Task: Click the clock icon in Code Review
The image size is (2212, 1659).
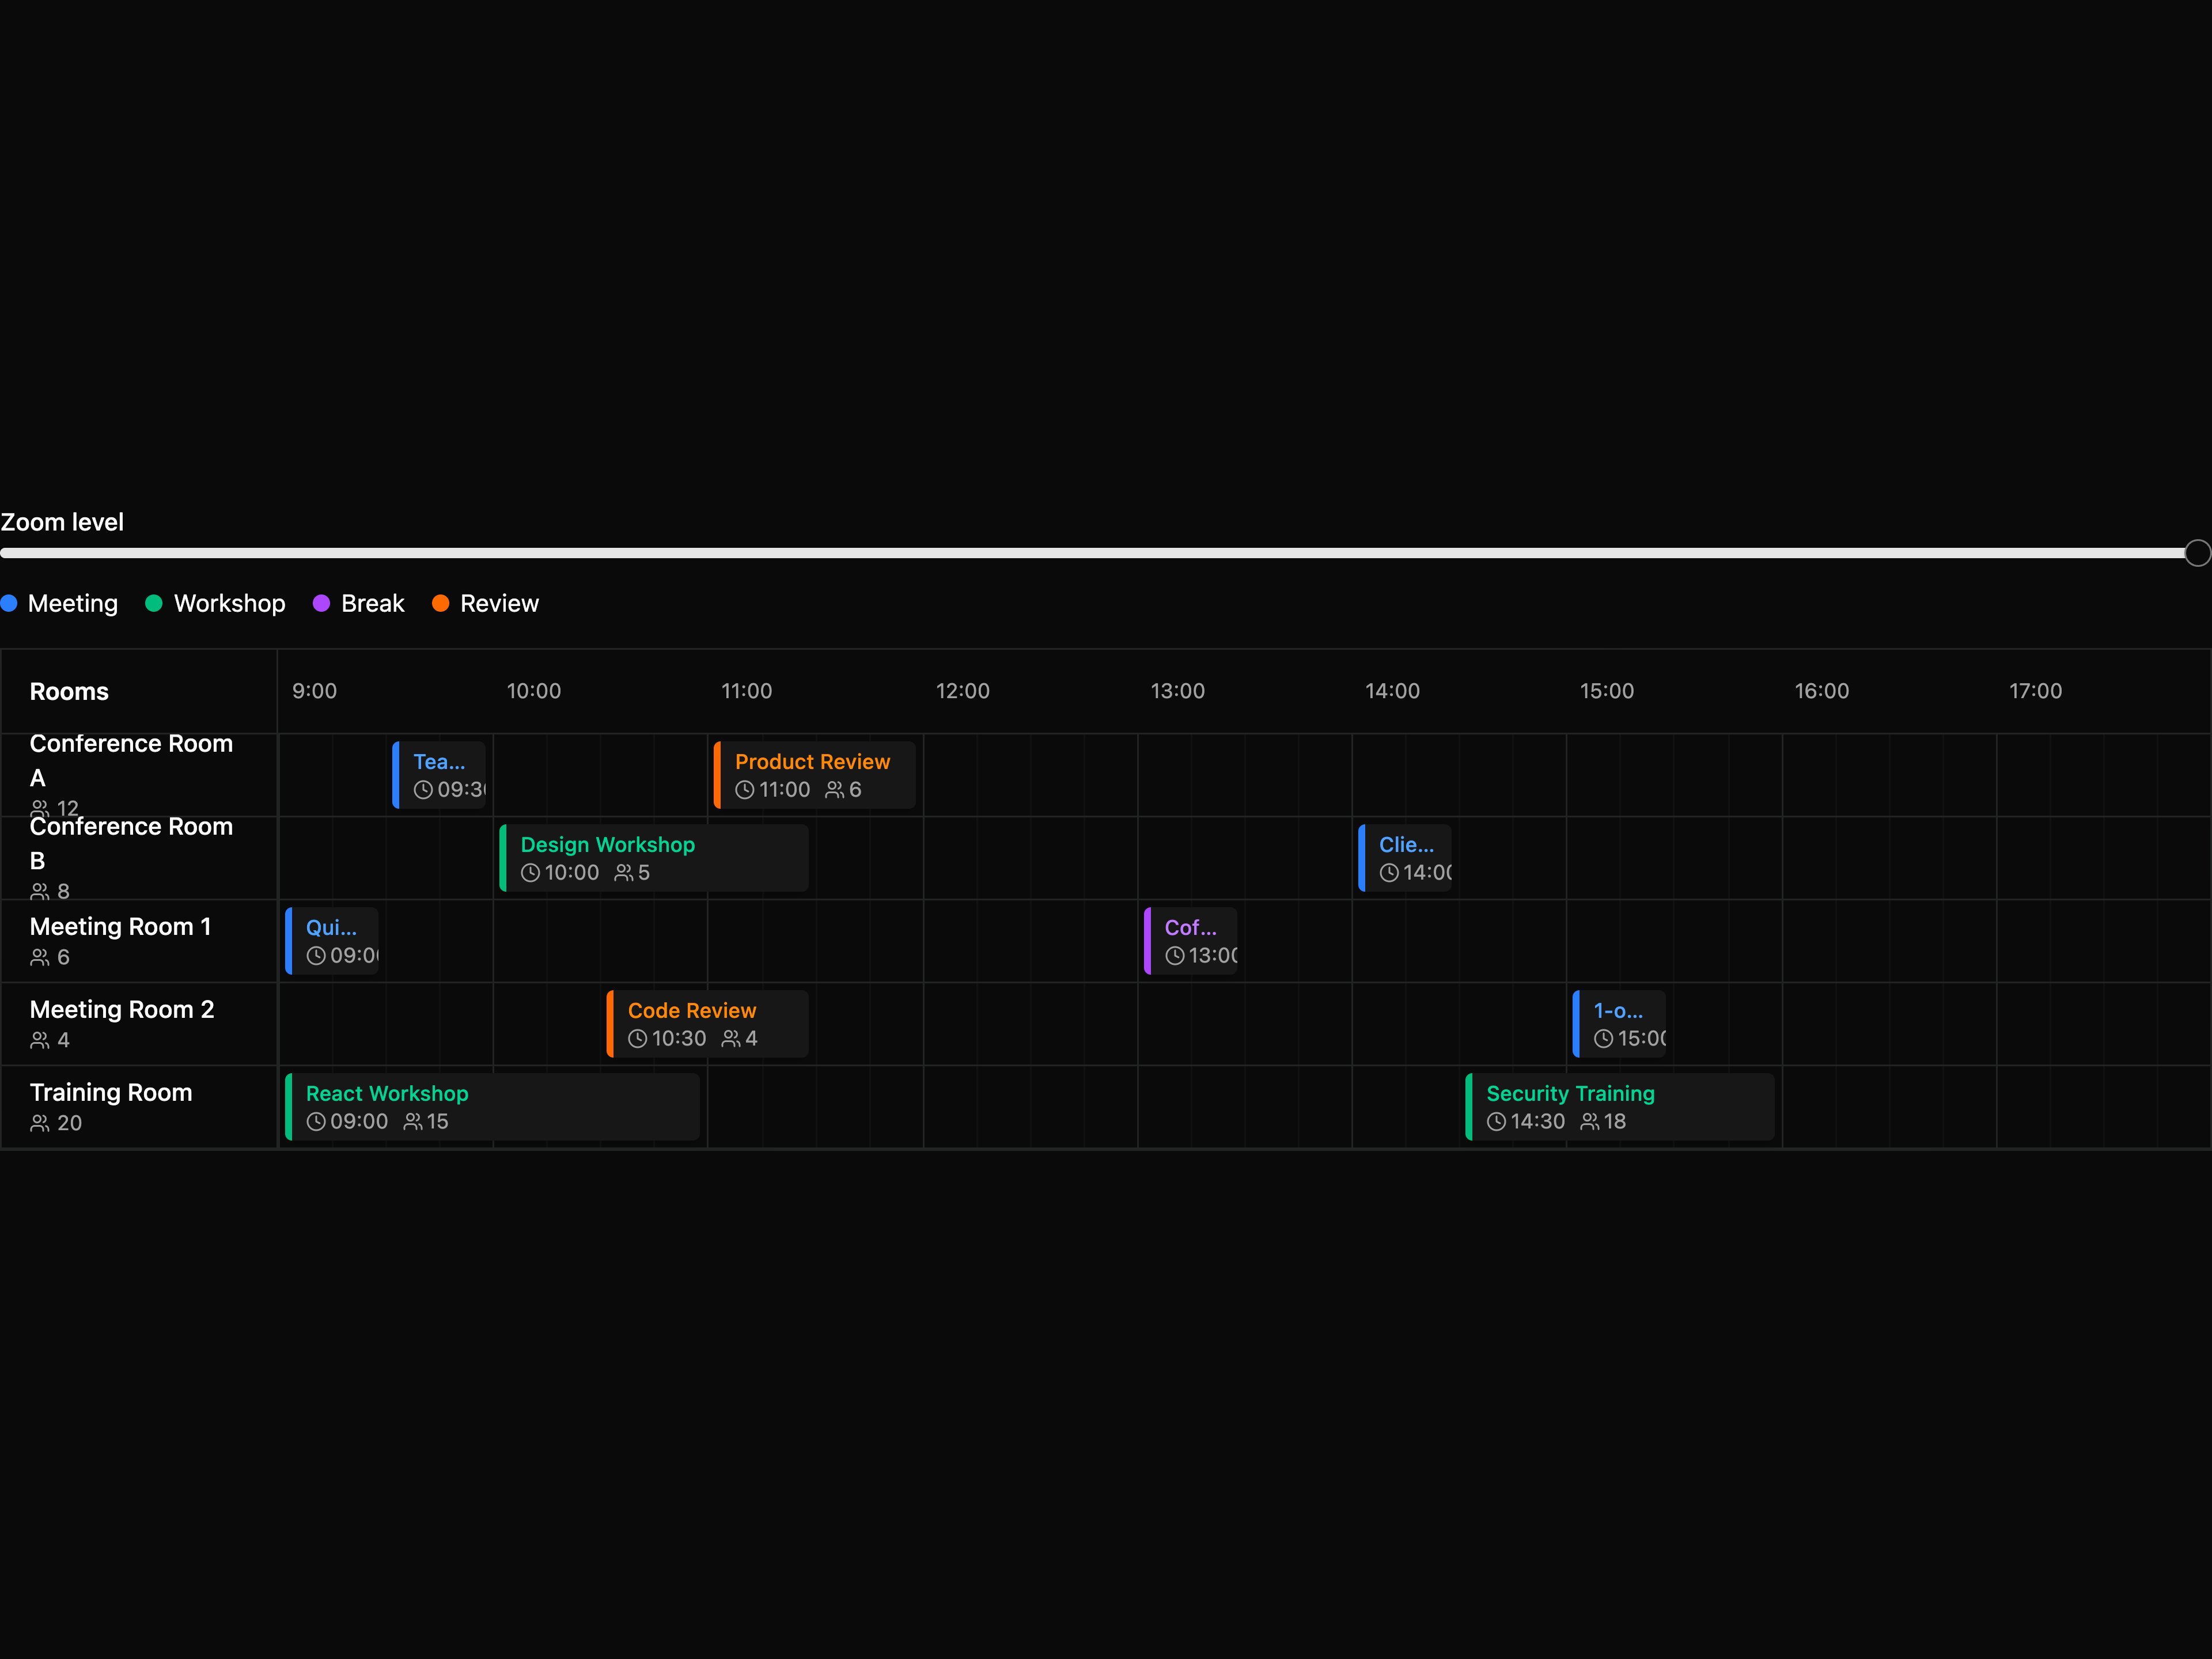Action: pos(637,1039)
